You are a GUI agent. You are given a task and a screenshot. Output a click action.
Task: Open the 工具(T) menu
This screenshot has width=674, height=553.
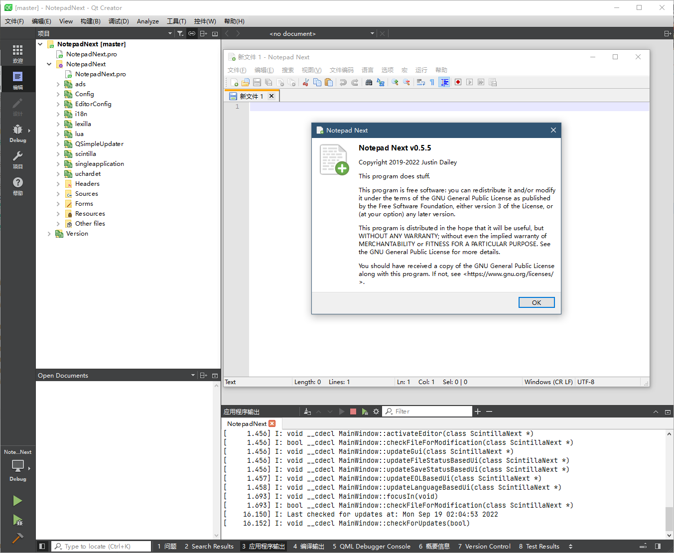(176, 21)
